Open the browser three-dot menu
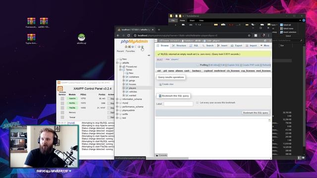Screen dimensions: 317x178 click(268, 35)
